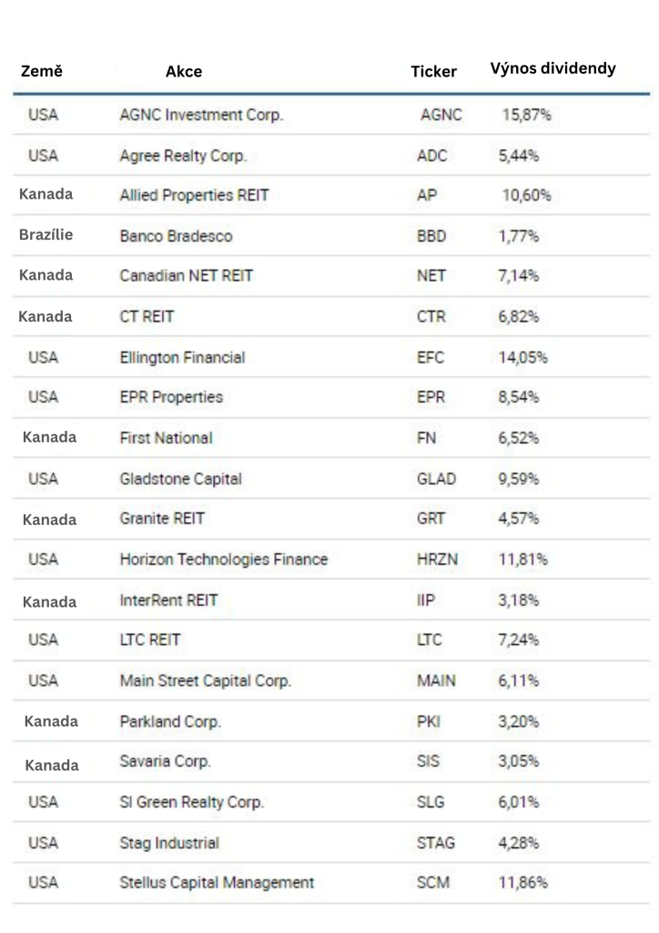Click the Výnos dividendy column header
The image size is (659, 933).
tap(553, 68)
